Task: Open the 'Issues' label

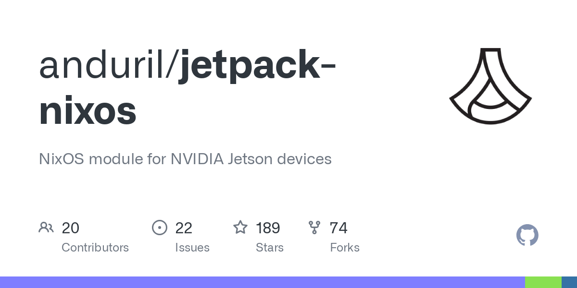Action: pos(192,248)
